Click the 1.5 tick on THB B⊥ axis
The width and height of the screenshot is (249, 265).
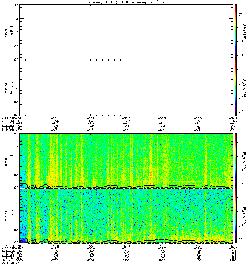[x=16, y=19]
